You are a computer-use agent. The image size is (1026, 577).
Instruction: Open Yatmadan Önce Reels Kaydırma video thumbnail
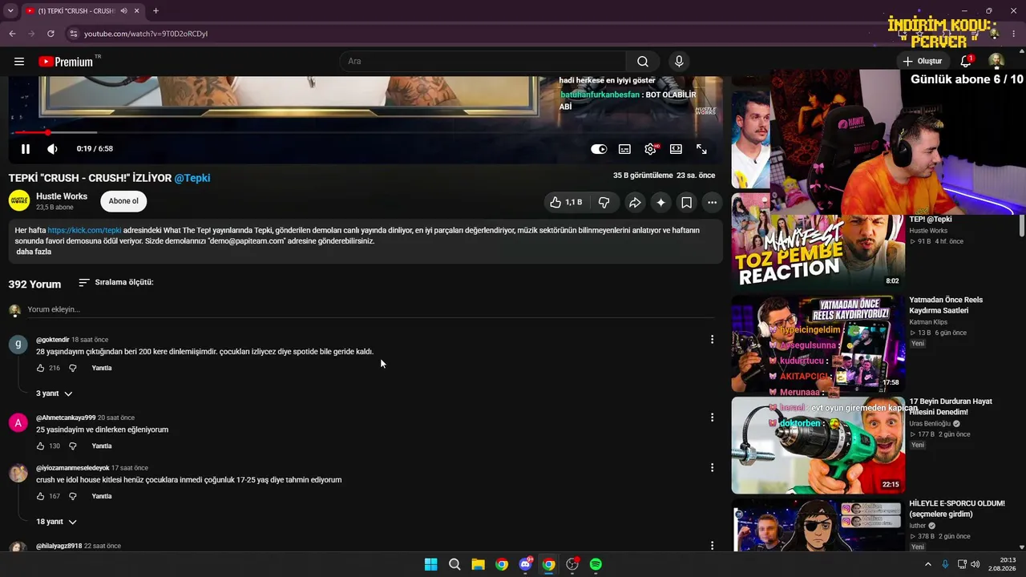tap(818, 344)
